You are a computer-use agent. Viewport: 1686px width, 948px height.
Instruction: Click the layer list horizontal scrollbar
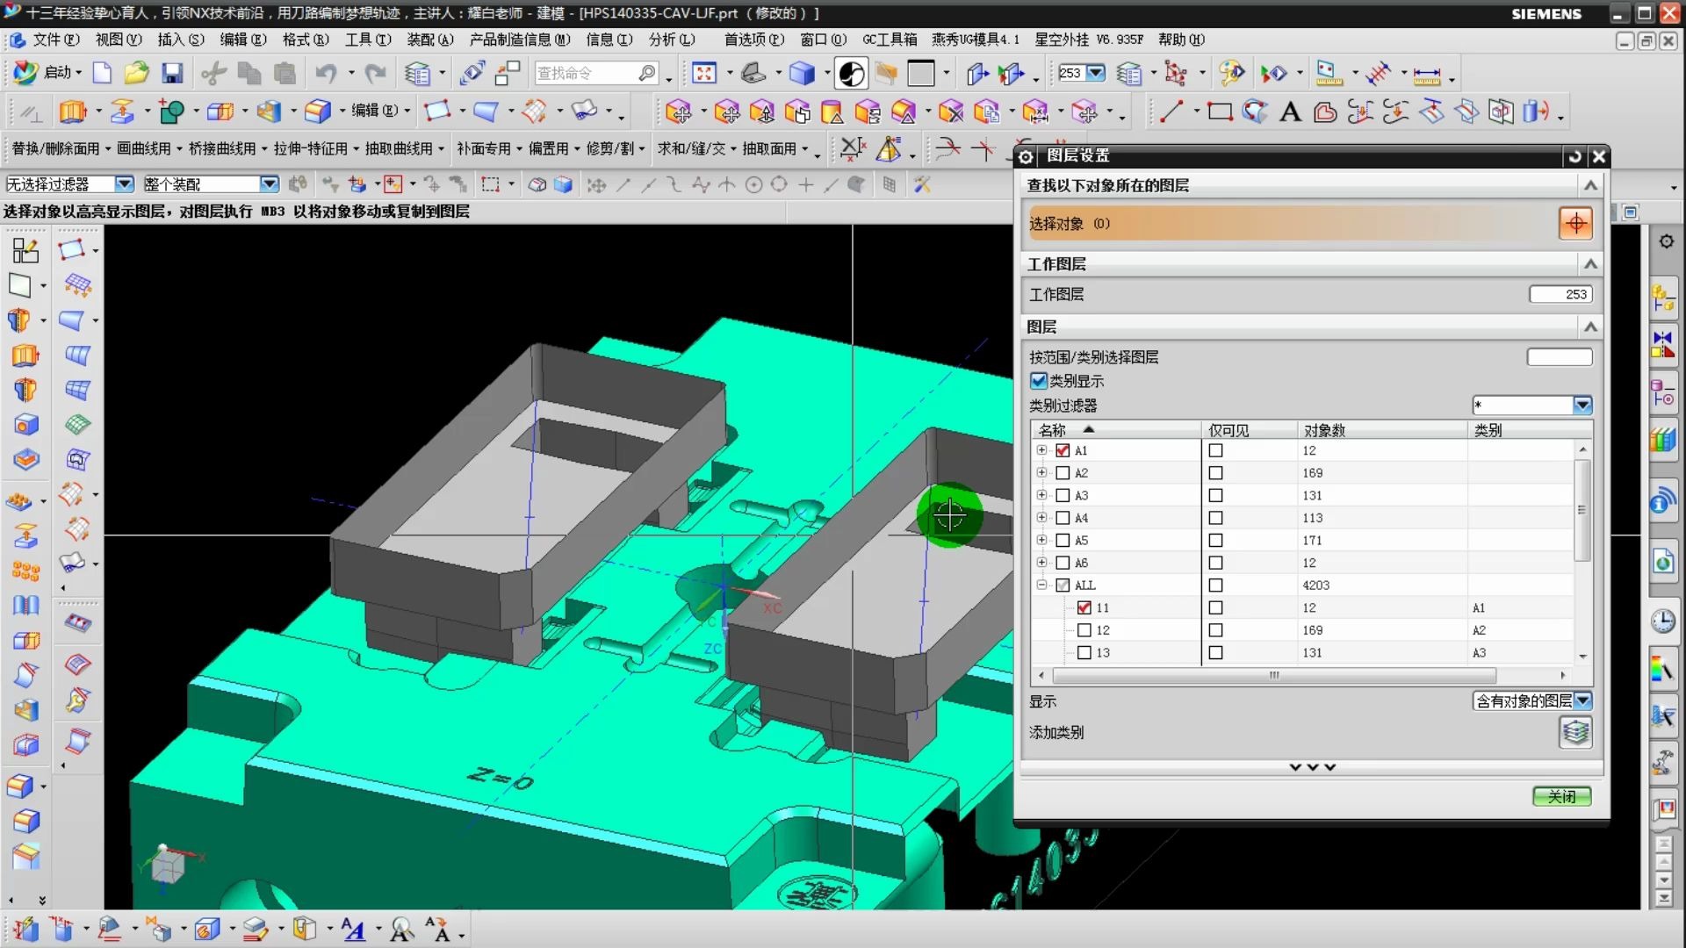(x=1273, y=675)
